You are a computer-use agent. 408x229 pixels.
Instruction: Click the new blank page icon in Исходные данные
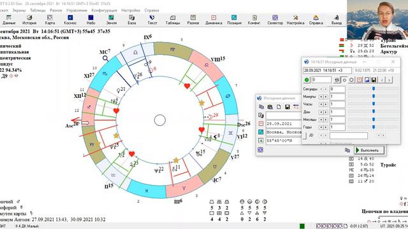point(279,107)
